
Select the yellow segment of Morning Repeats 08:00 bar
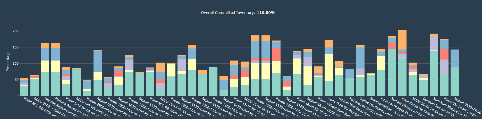point(45,66)
